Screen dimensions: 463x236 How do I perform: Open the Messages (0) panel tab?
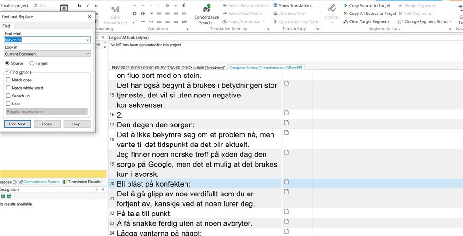click(8, 182)
